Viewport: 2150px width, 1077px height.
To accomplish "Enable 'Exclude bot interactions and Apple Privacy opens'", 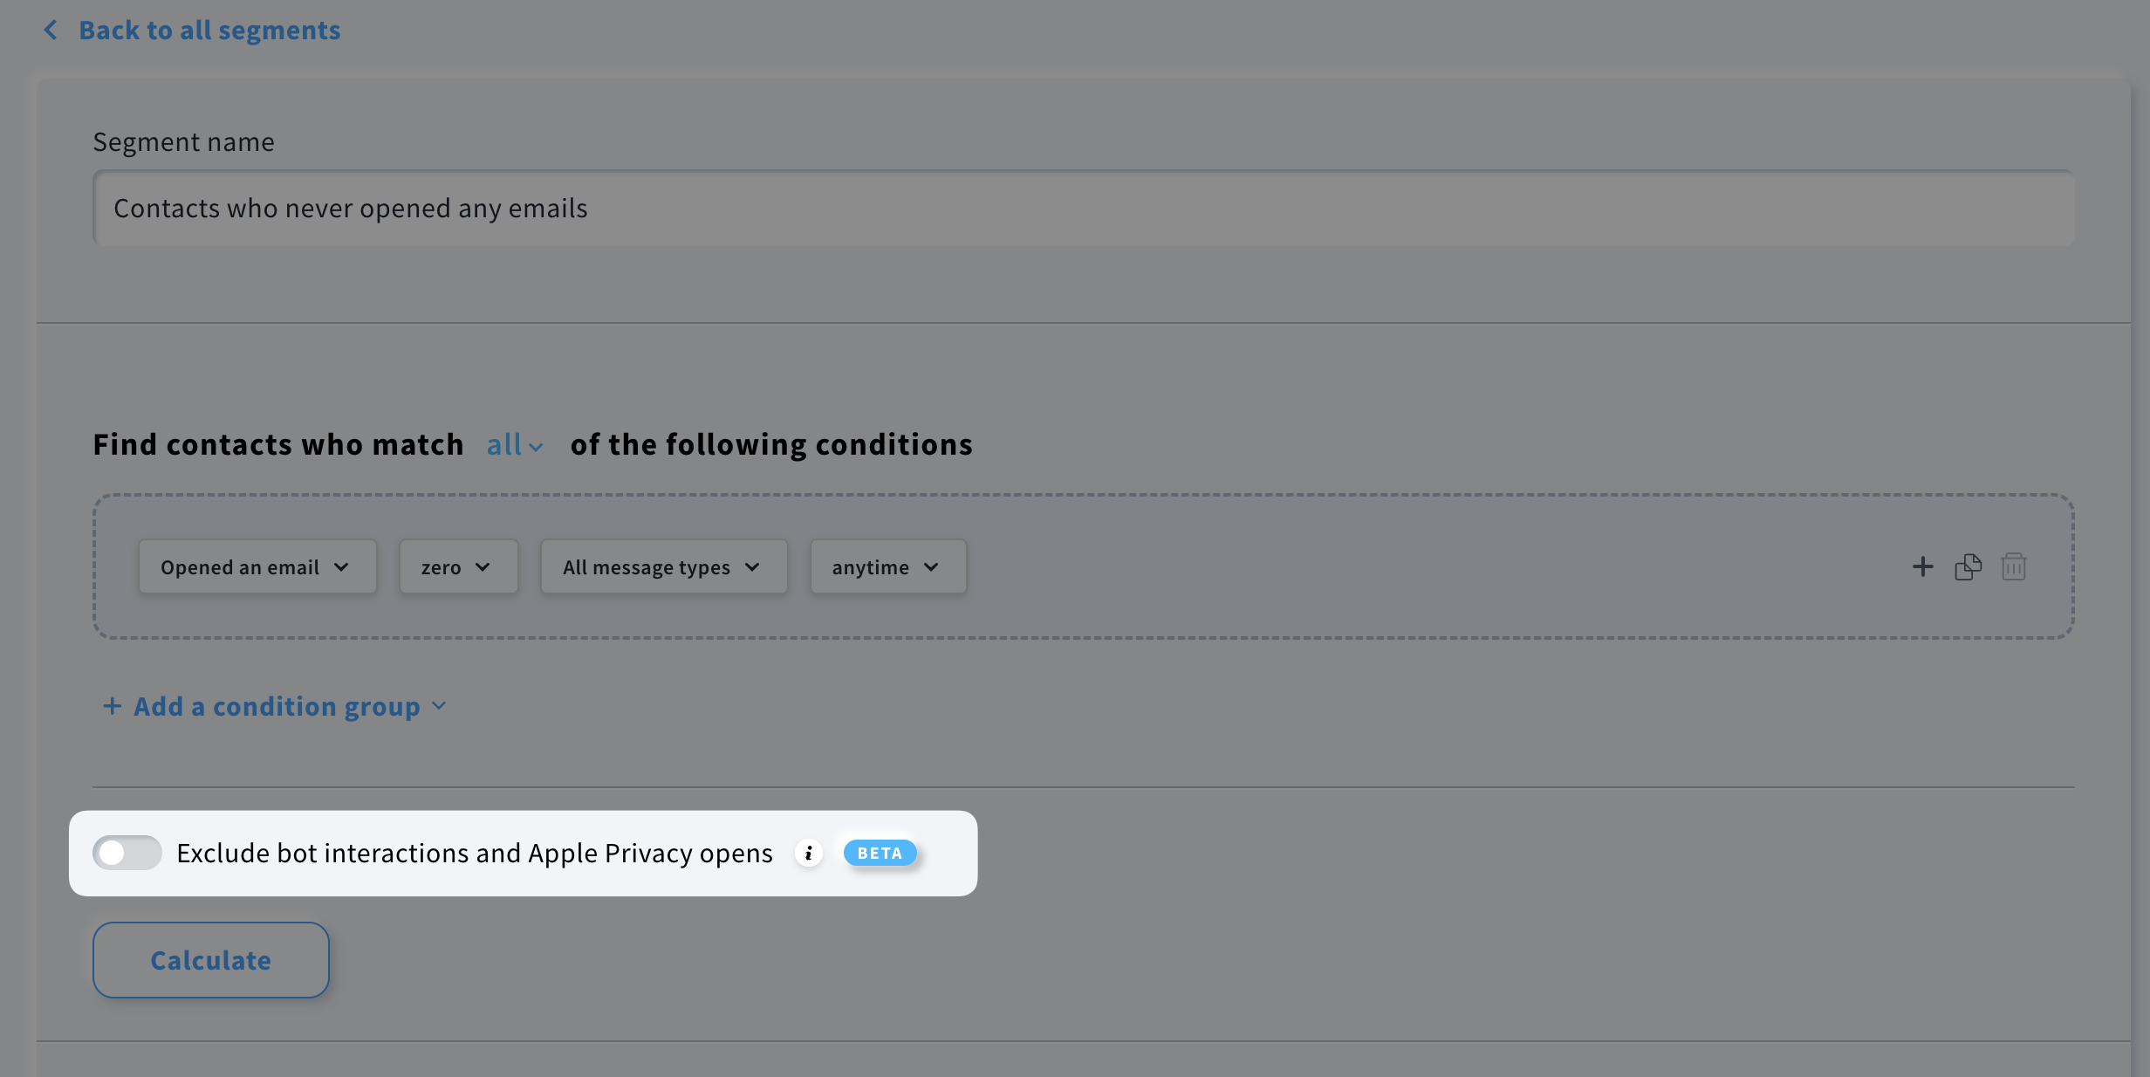I will pyautogui.click(x=127, y=853).
